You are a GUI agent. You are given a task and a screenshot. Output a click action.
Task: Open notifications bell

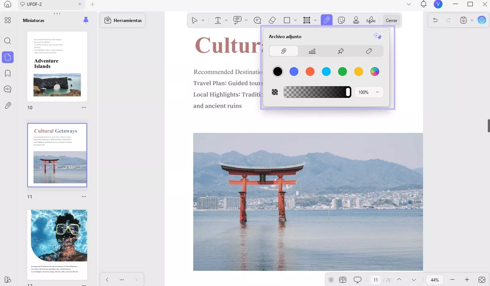pos(423,4)
